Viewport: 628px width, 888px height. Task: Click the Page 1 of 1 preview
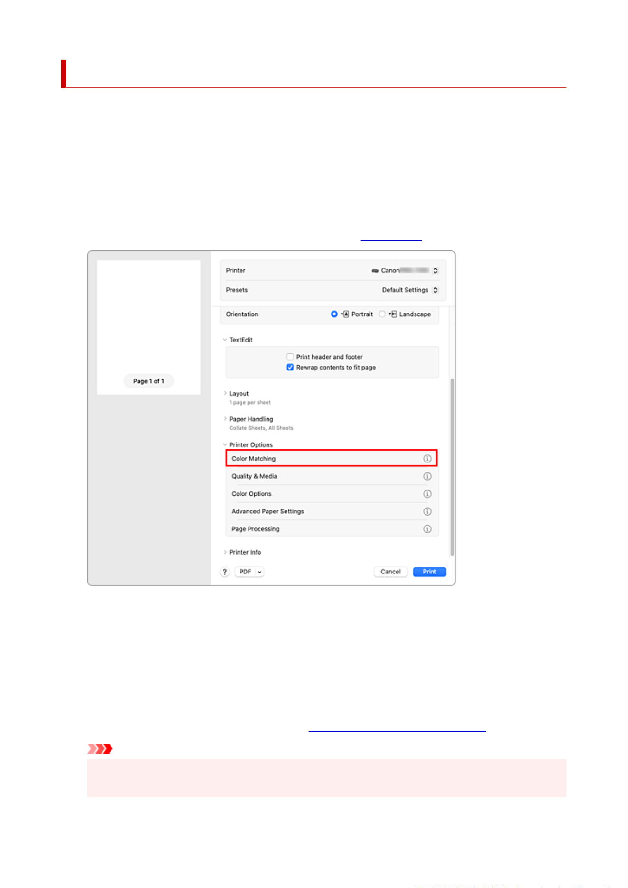coord(148,327)
